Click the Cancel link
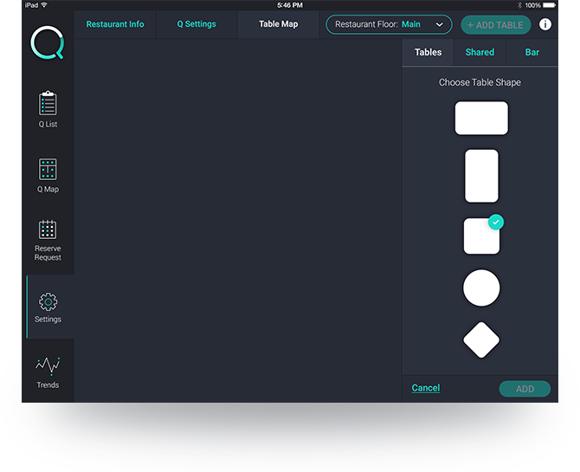 point(426,388)
